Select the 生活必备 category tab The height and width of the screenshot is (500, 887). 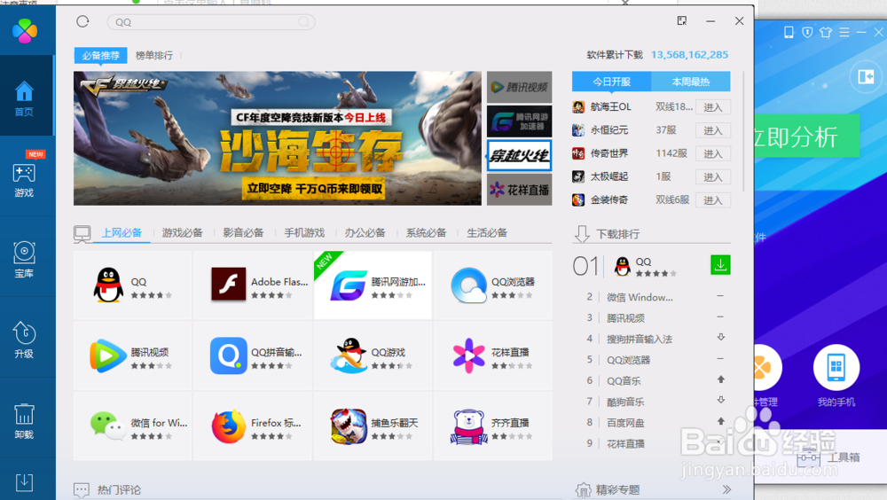click(487, 232)
